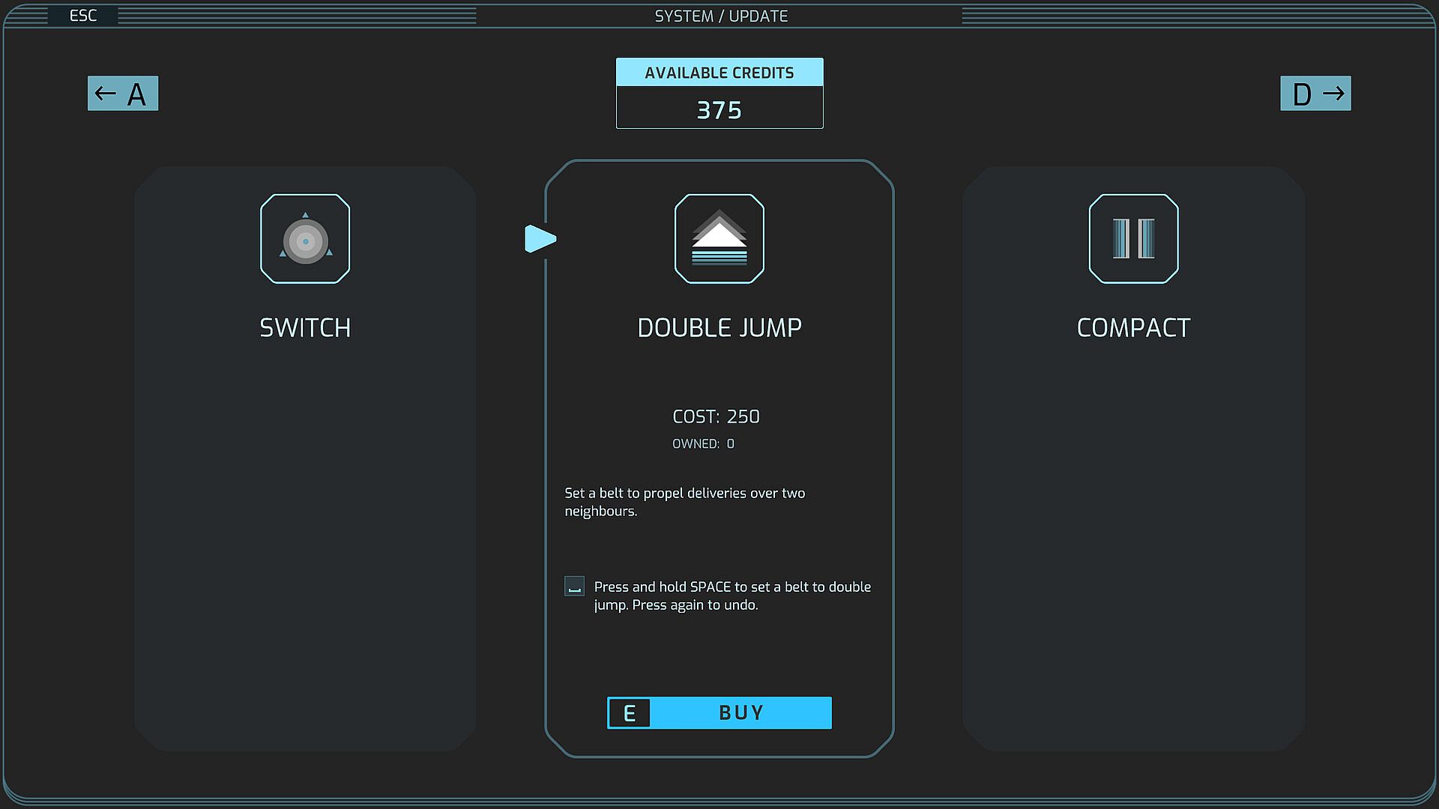Select the SWITCH card title

click(x=305, y=328)
